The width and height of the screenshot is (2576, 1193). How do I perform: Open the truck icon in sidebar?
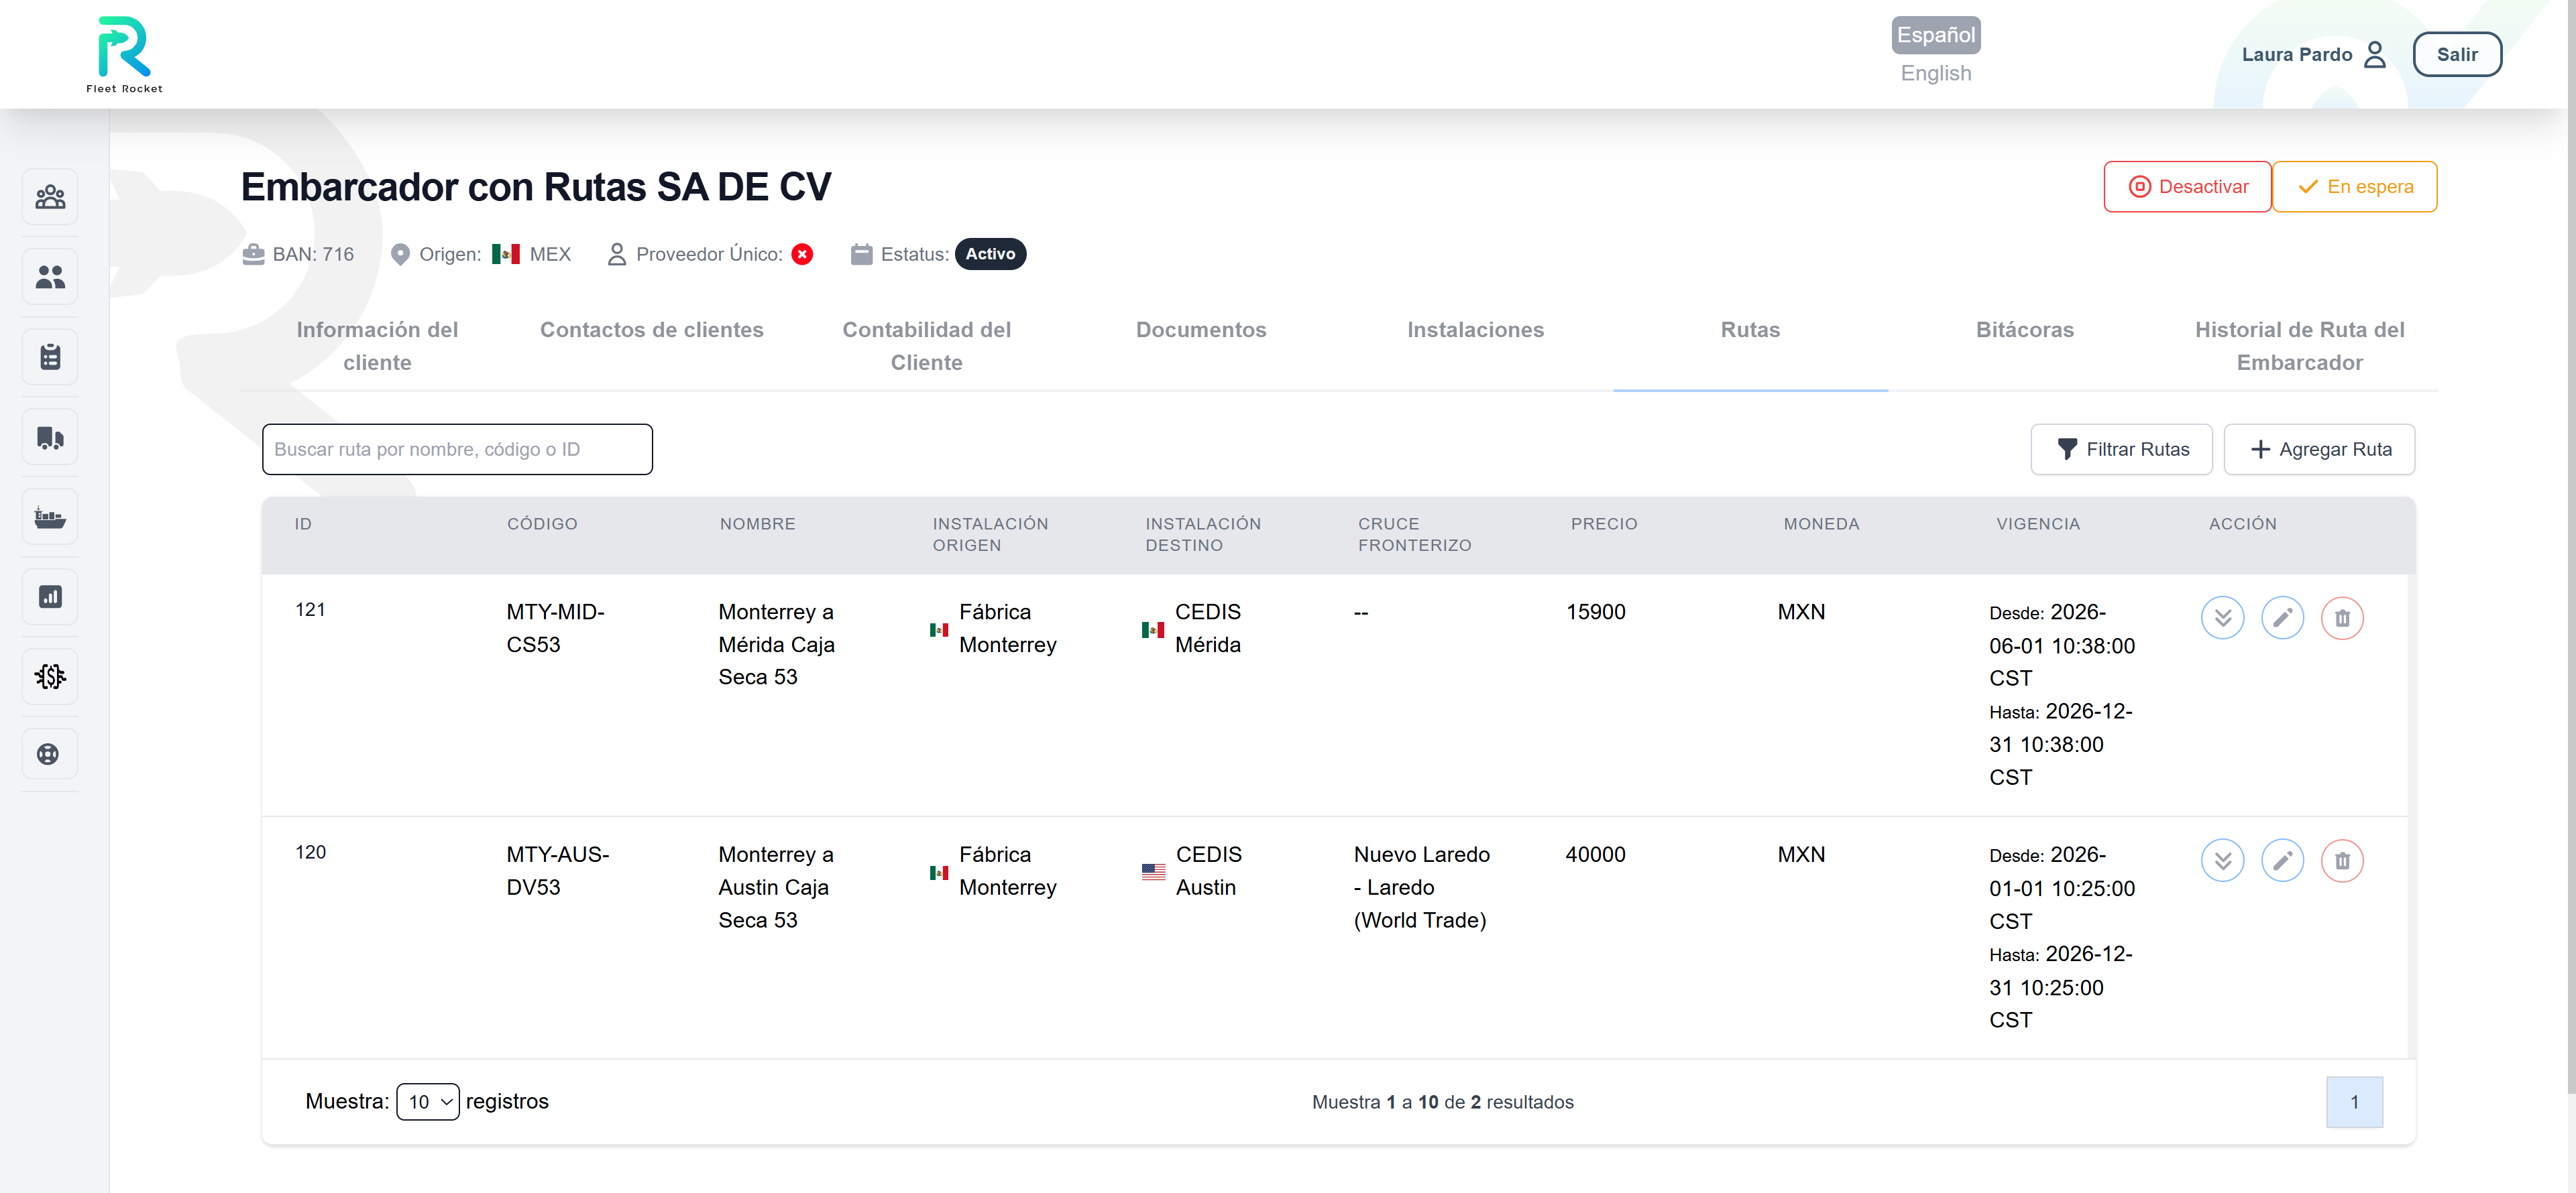[50, 436]
